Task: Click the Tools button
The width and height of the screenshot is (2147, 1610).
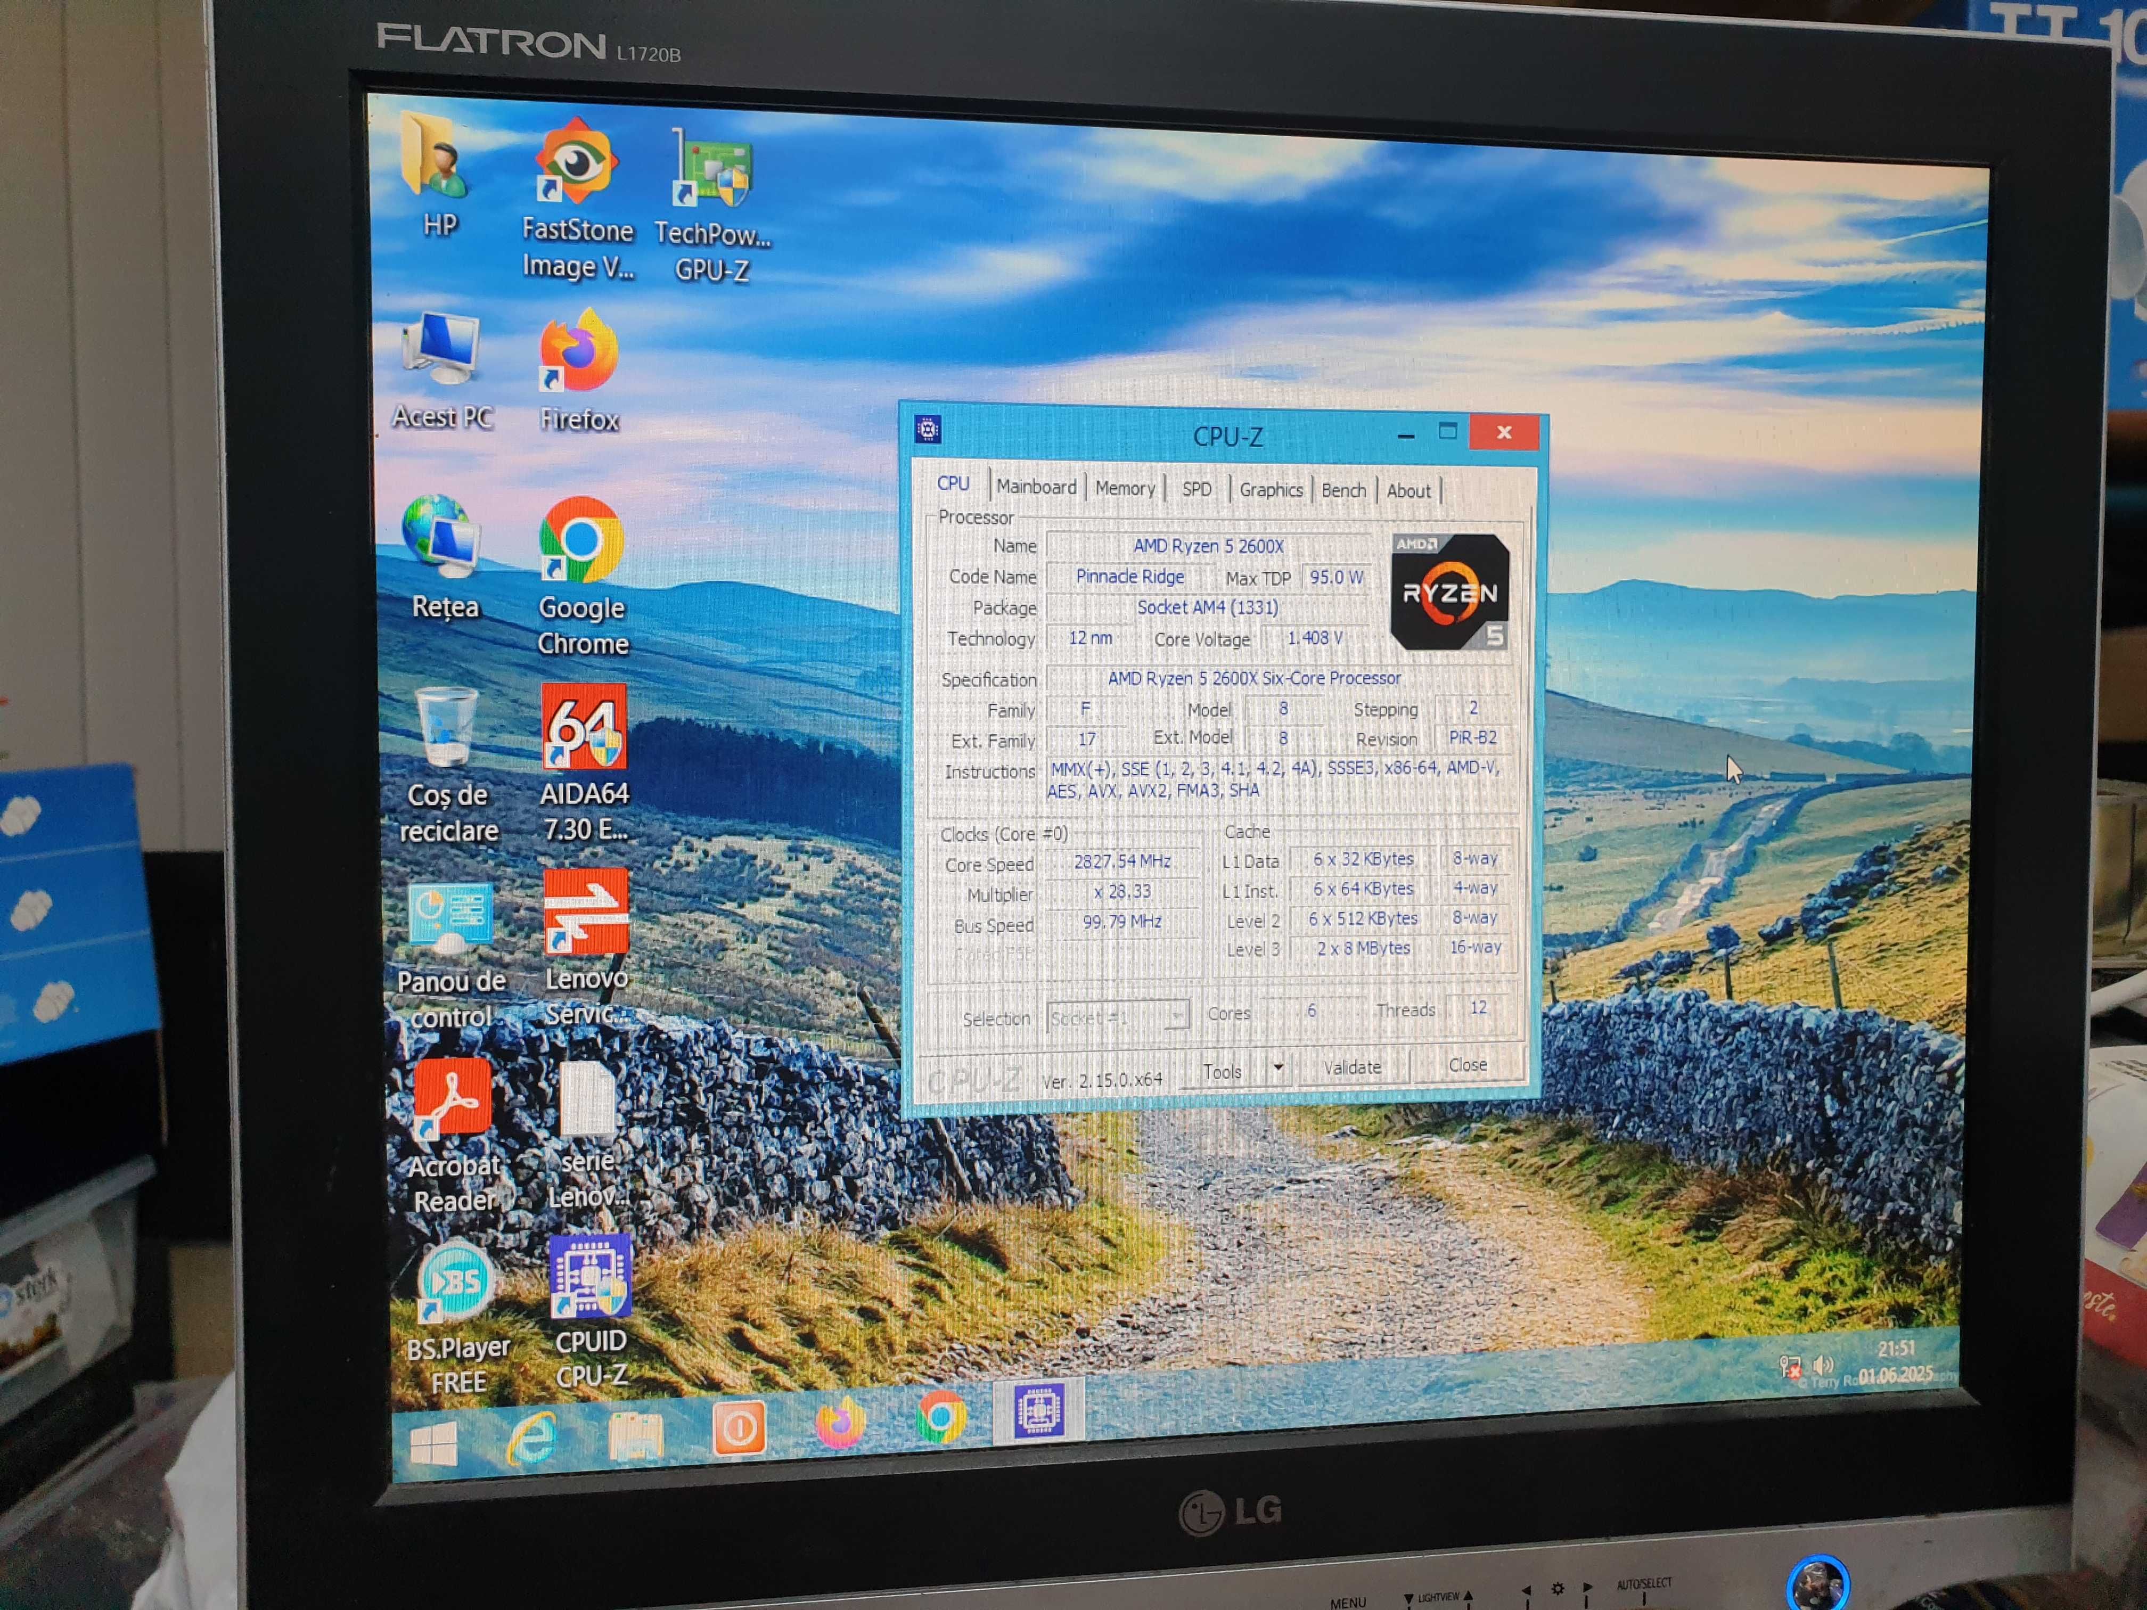Action: click(1222, 1071)
